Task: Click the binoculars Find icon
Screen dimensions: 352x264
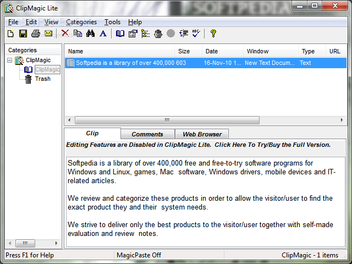Action: 90,34
